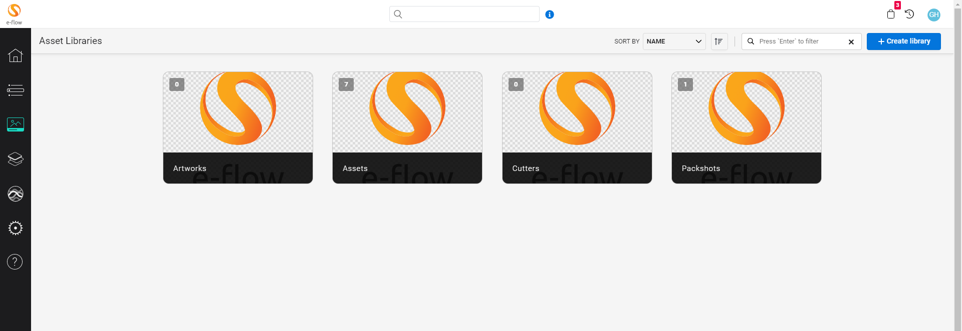Viewport: 962px width, 331px height.
Task: Focus the global search box at the top
Action: (x=469, y=14)
